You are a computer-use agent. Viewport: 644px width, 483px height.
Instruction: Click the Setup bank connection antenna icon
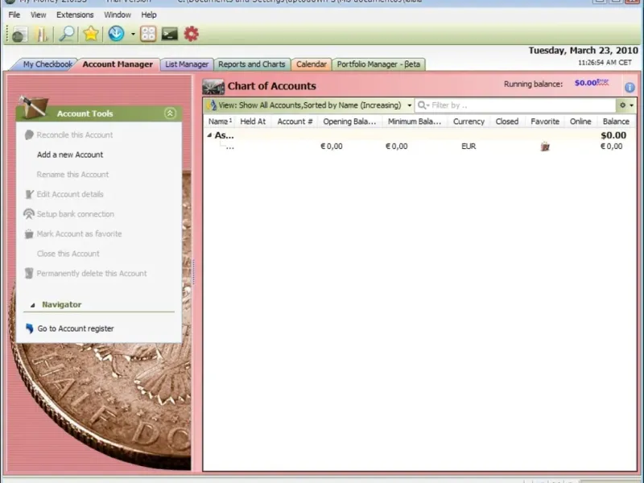click(x=29, y=214)
